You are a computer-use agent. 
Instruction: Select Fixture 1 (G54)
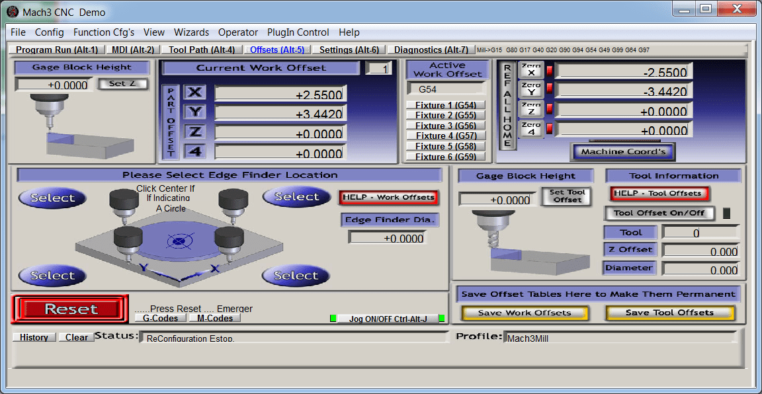(446, 105)
